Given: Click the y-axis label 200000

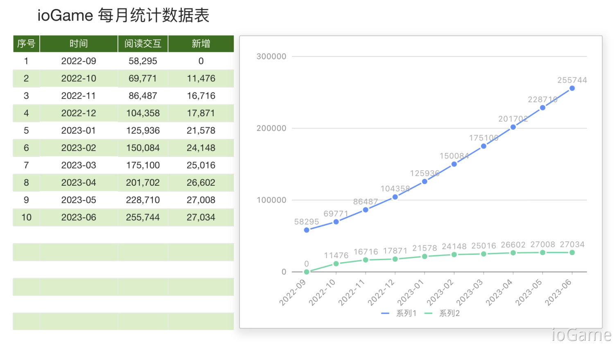Looking at the screenshot, I should 271,128.
